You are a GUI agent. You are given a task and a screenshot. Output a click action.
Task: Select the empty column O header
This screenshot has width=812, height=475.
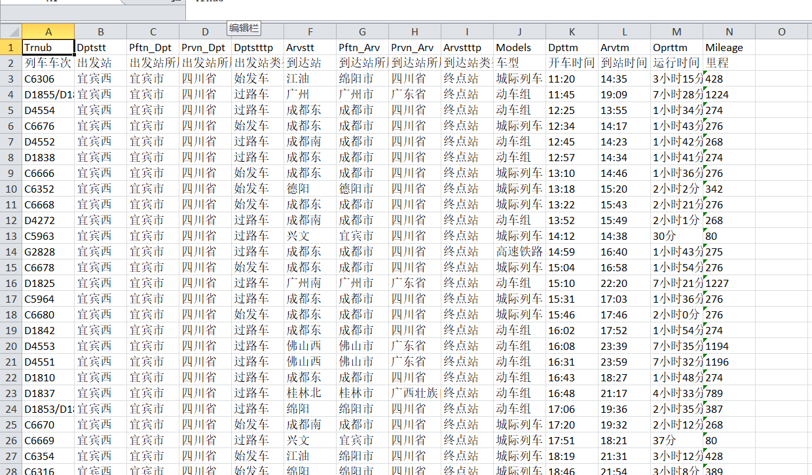781,31
